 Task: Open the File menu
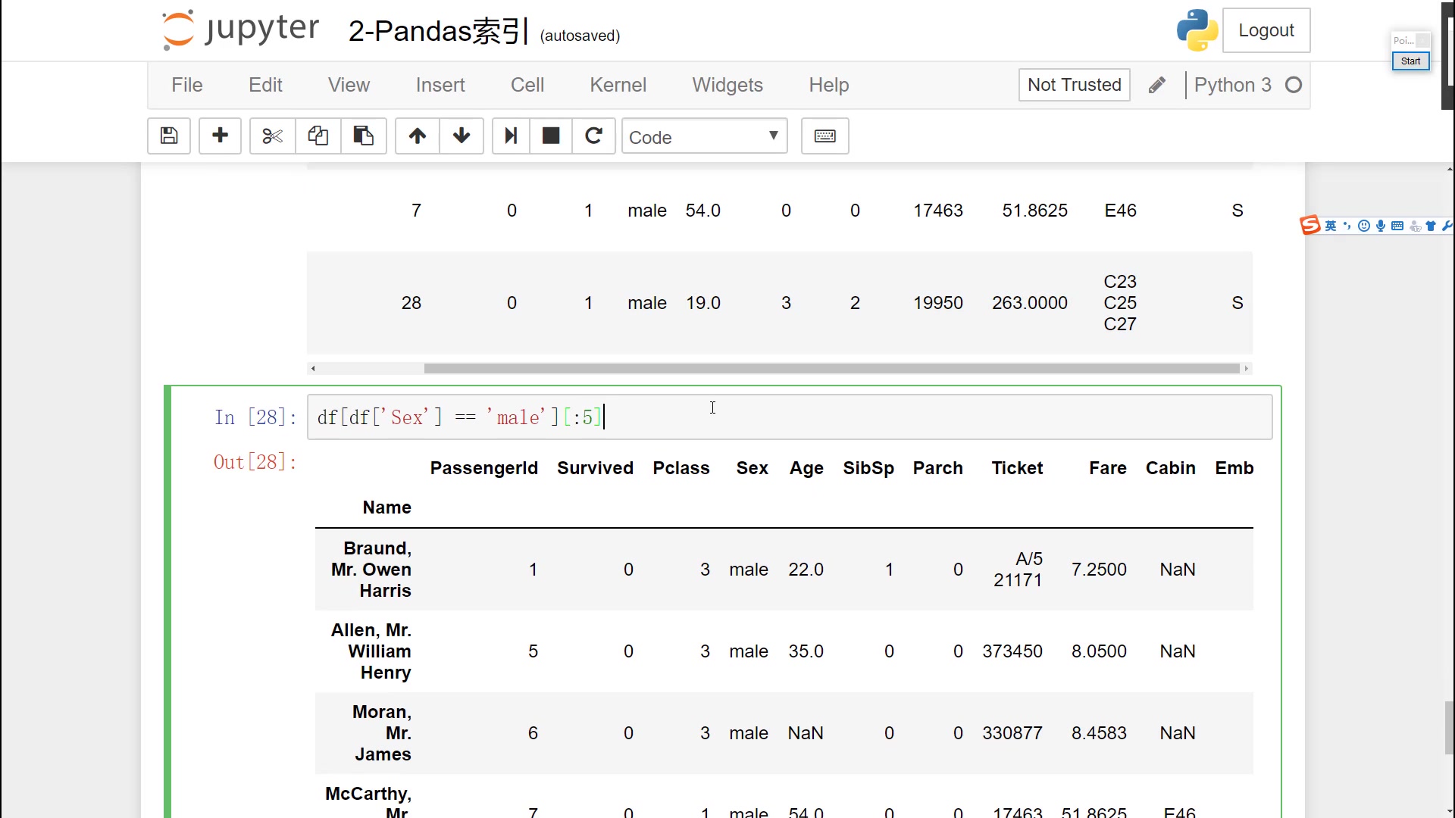pyautogui.click(x=187, y=85)
